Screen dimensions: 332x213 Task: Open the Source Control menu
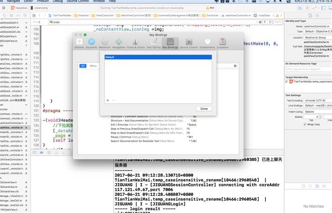[78, 1]
